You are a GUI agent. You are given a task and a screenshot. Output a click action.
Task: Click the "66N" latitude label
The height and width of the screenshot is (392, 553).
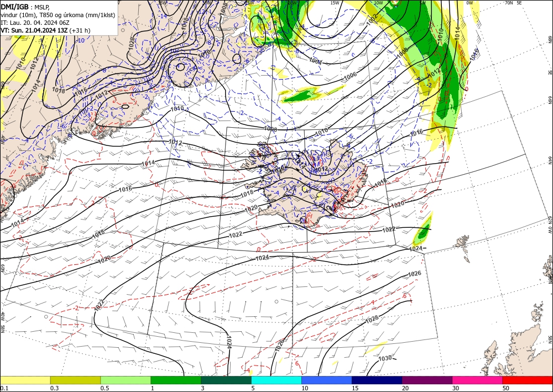coord(550,101)
